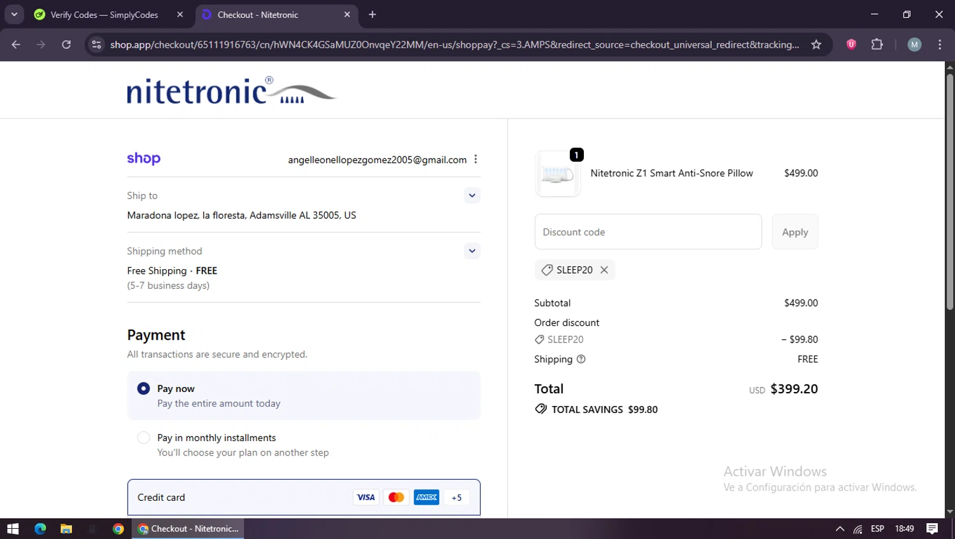Open pinned Chrome icon in taskbar
Image resolution: width=955 pixels, height=539 pixels.
tap(118, 528)
